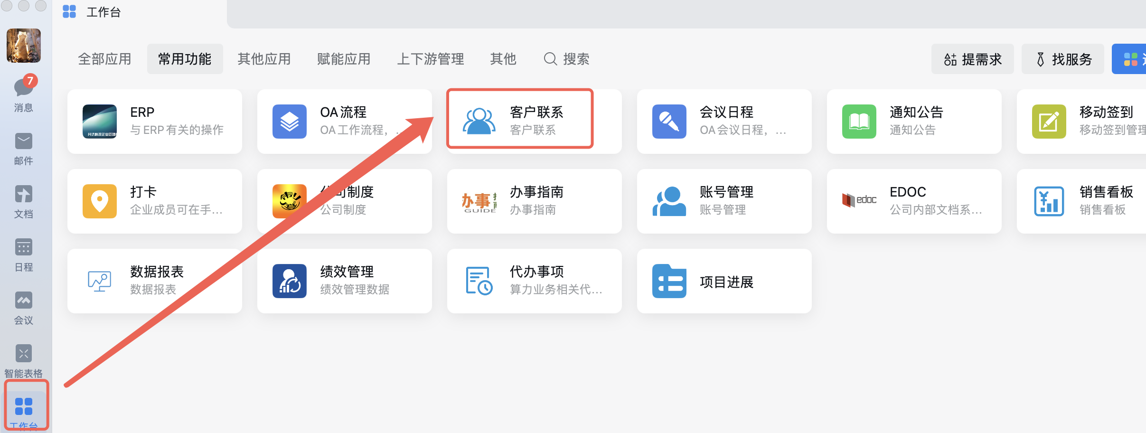
Task: Open the 打卡 check-in app icon
Action: tap(100, 201)
